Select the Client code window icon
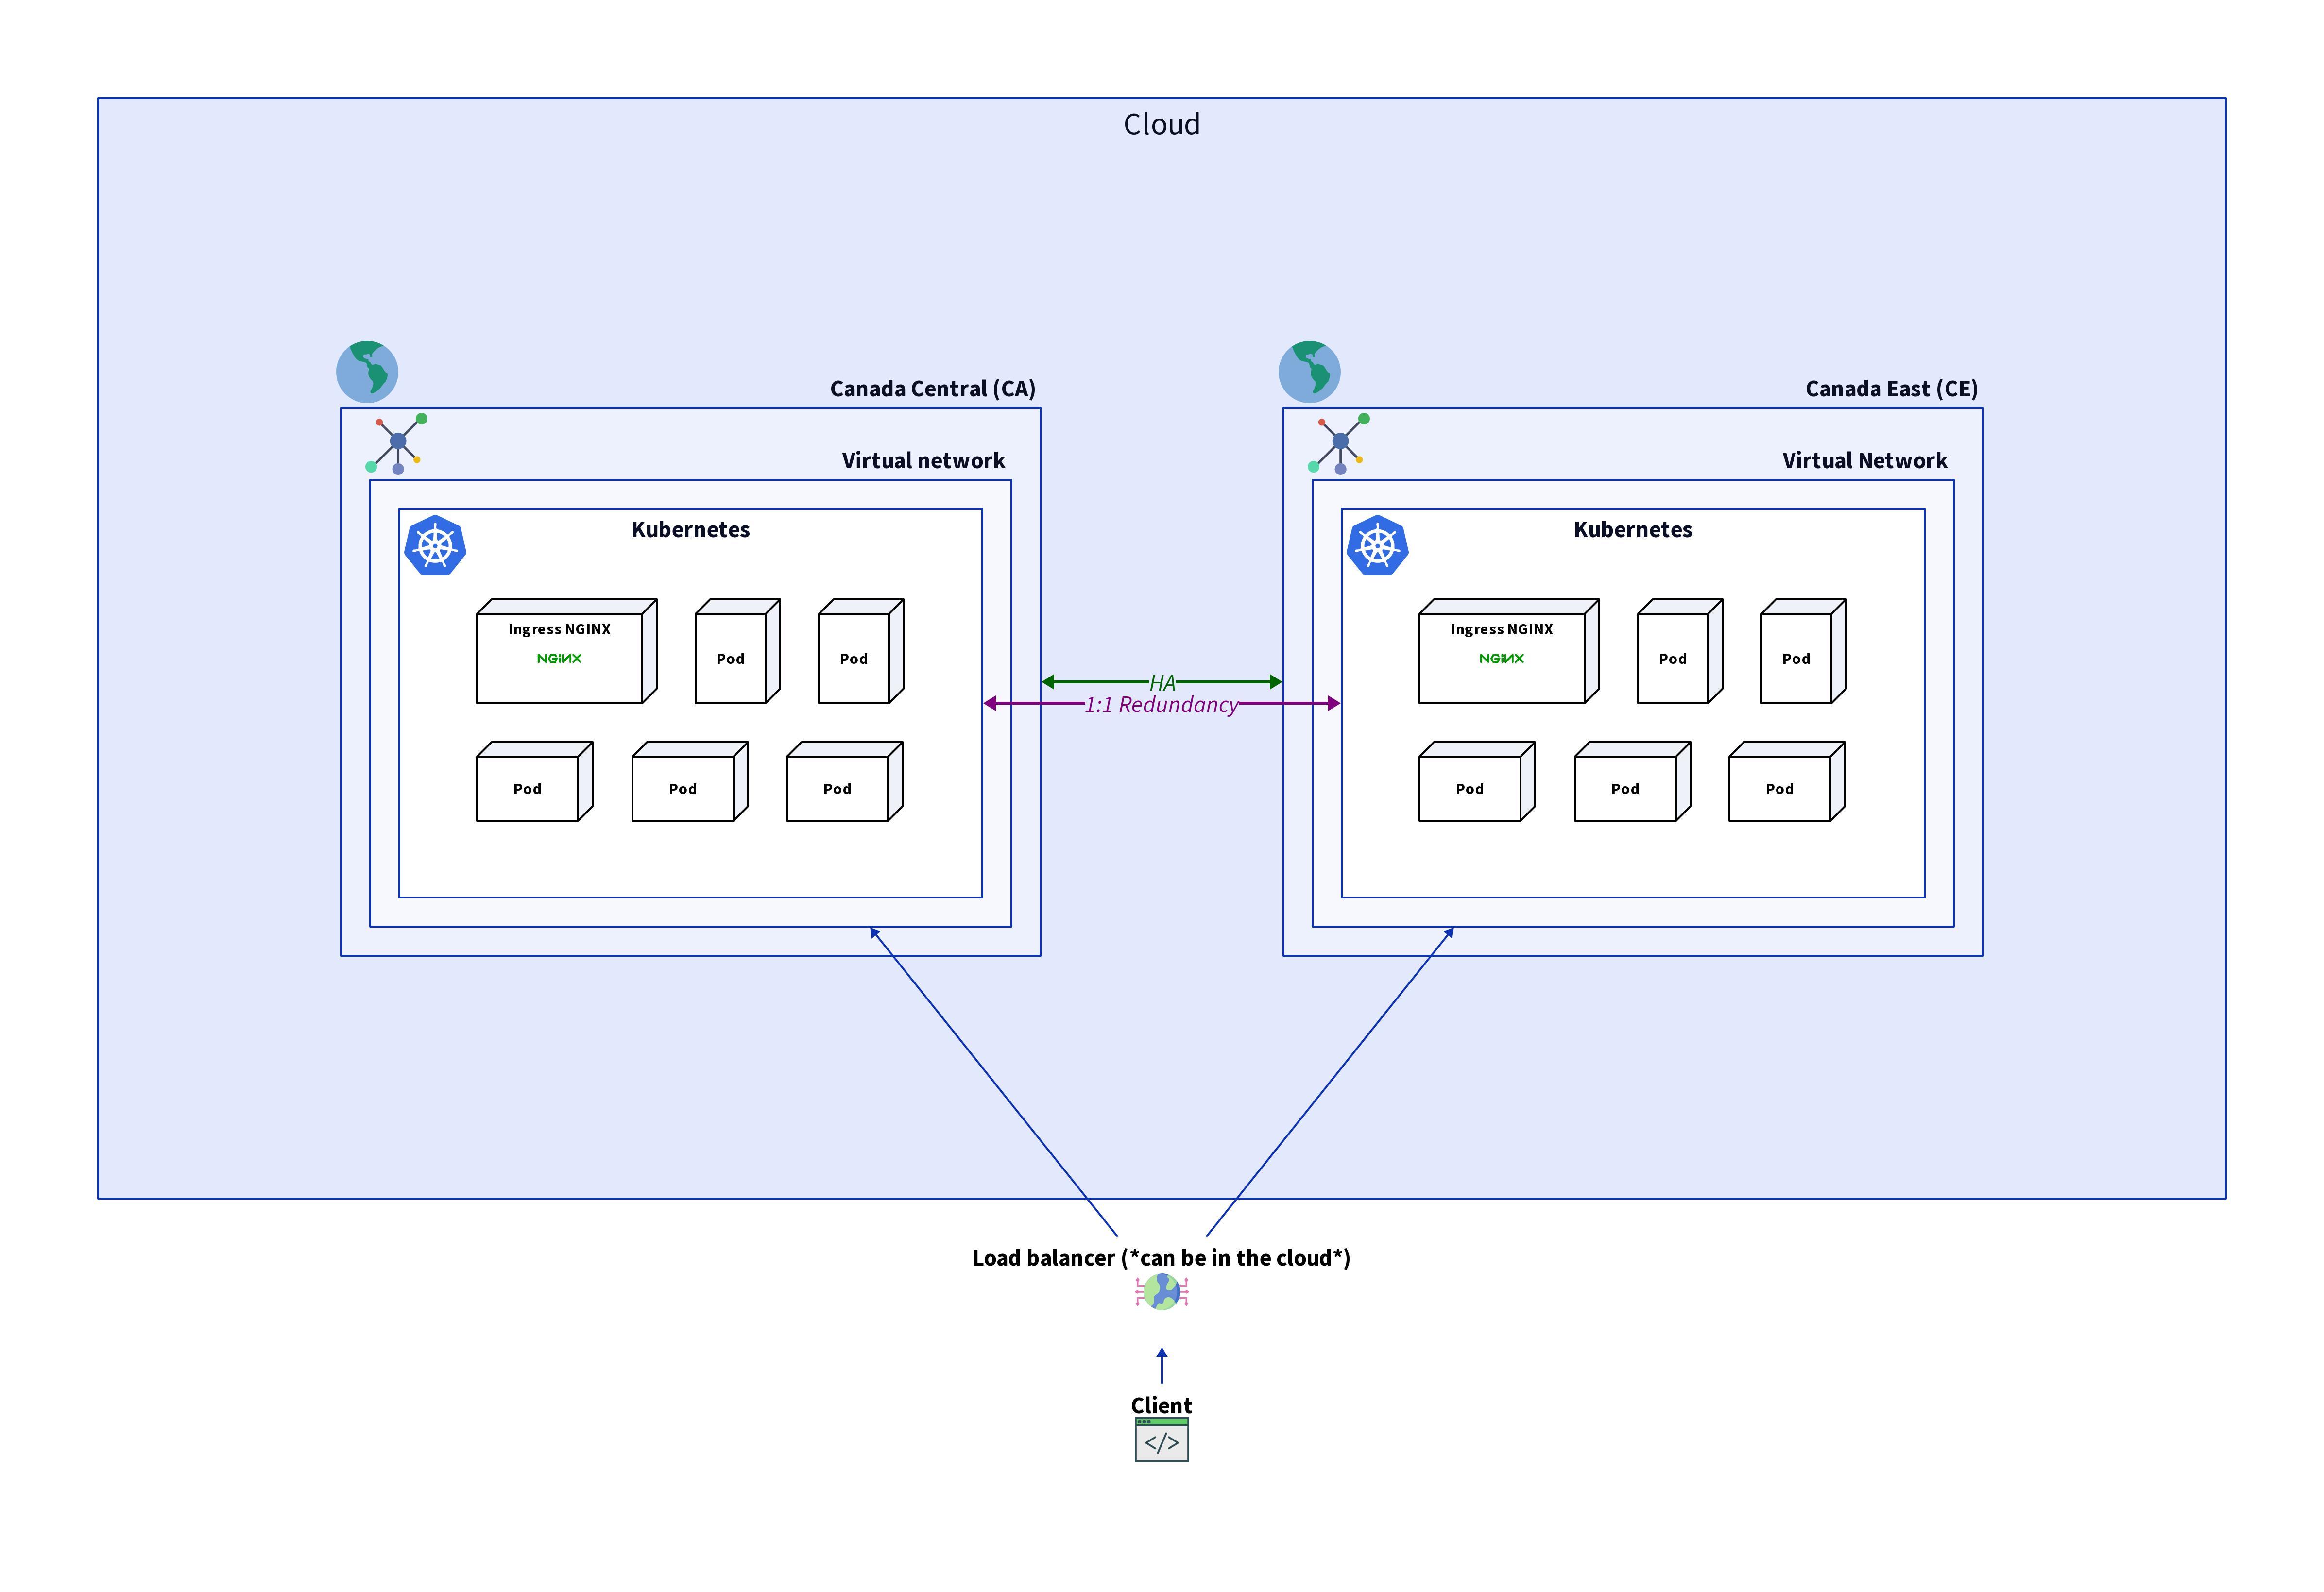Screen dimensions: 2324x1592 (x=1161, y=1440)
